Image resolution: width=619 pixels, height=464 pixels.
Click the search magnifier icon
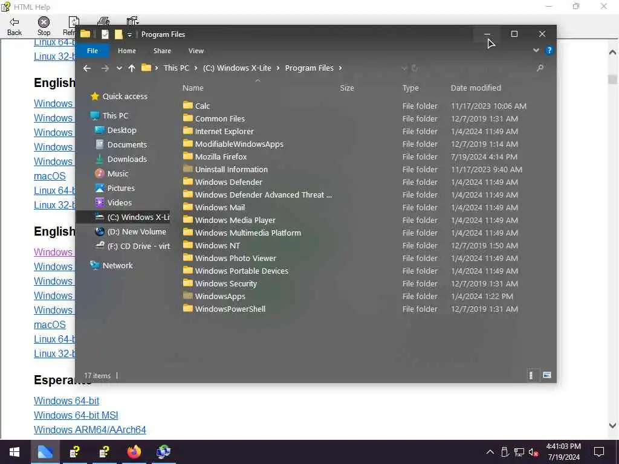pyautogui.click(x=540, y=68)
